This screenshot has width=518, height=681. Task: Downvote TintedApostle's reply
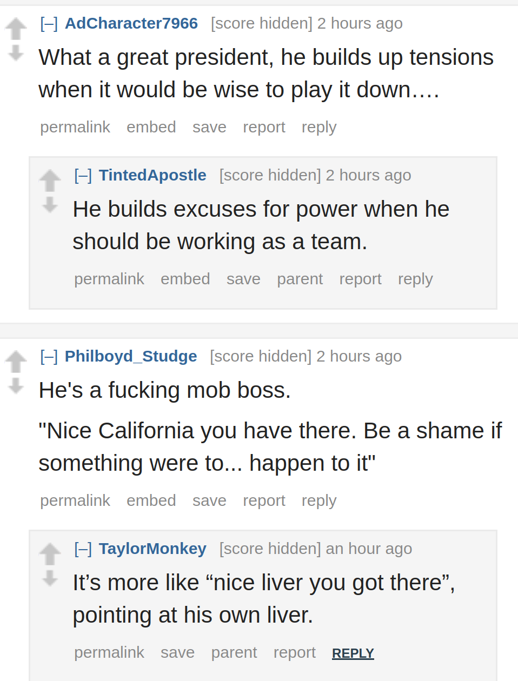click(x=50, y=205)
